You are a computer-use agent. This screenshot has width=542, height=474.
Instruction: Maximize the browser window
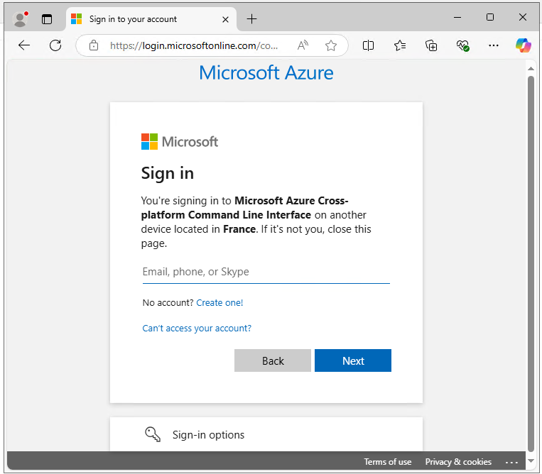point(490,17)
